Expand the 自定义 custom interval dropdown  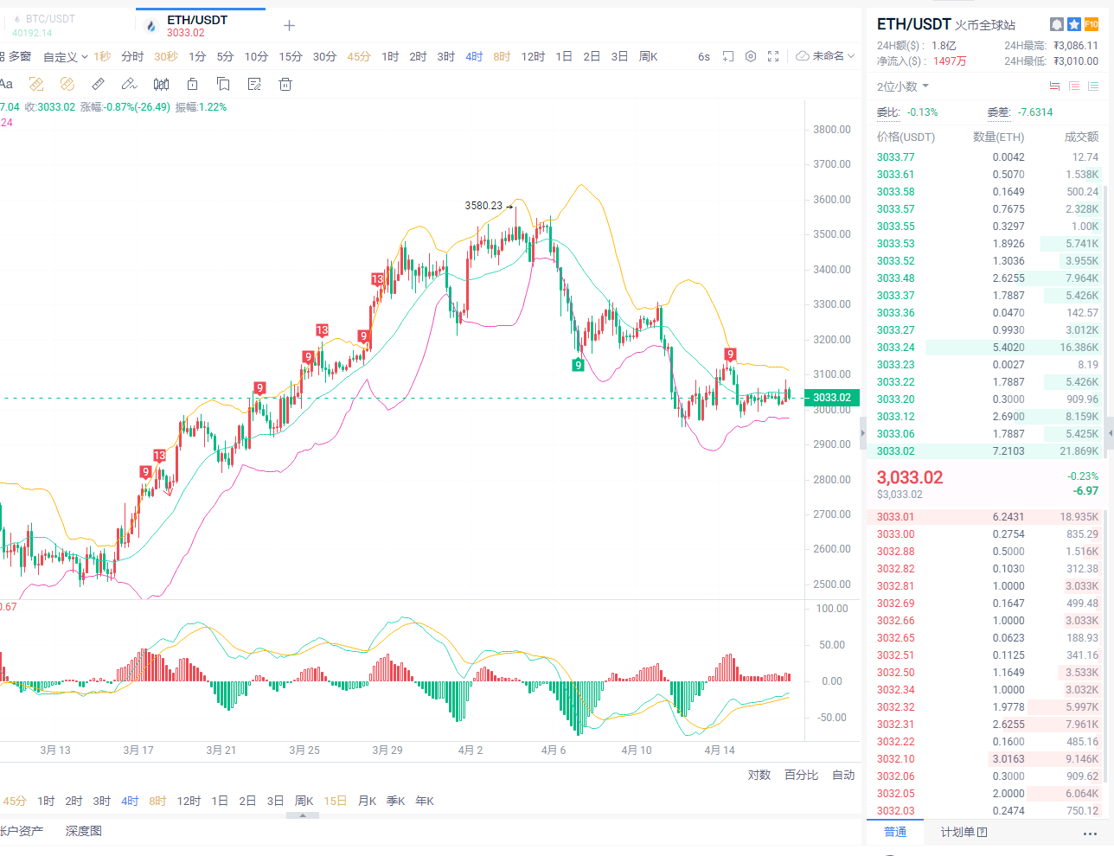pos(66,57)
